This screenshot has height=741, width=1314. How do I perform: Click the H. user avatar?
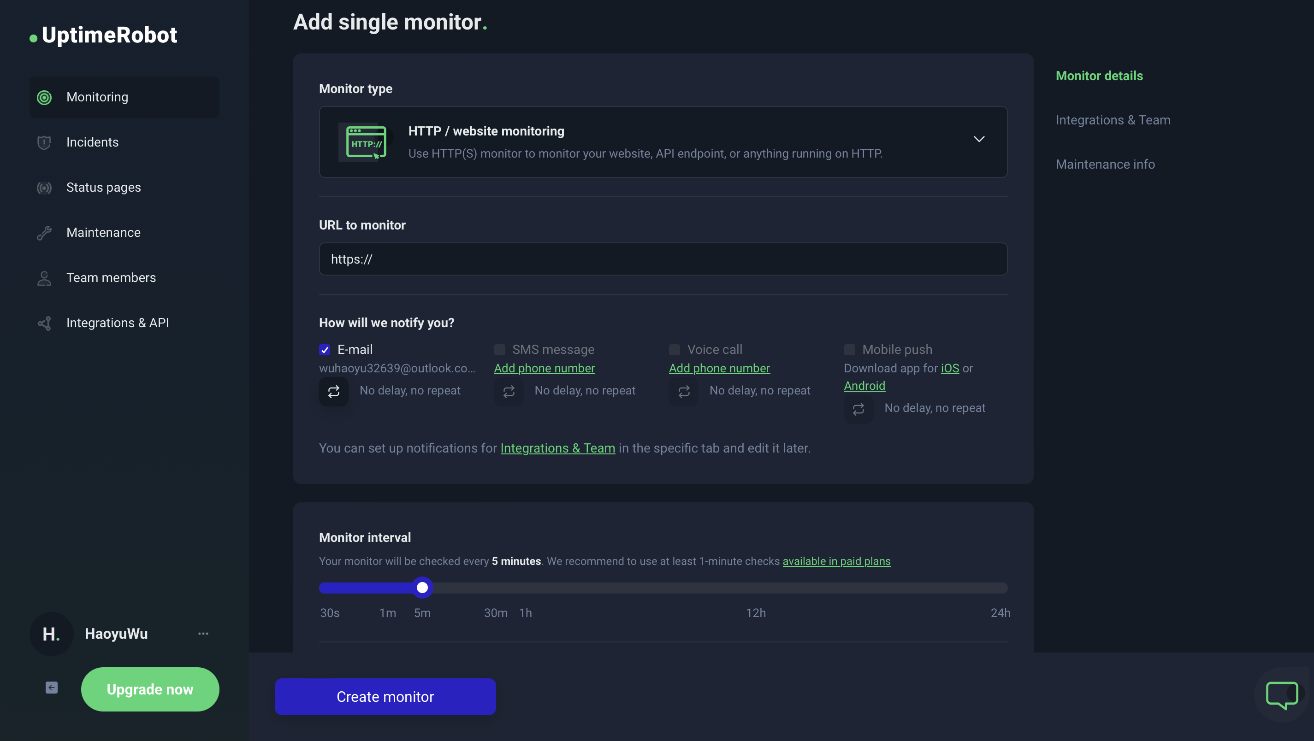coord(51,633)
